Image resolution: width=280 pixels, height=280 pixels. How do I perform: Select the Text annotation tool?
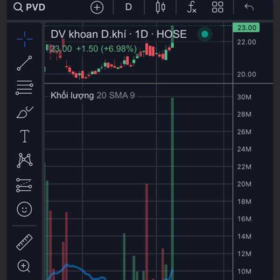25,136
